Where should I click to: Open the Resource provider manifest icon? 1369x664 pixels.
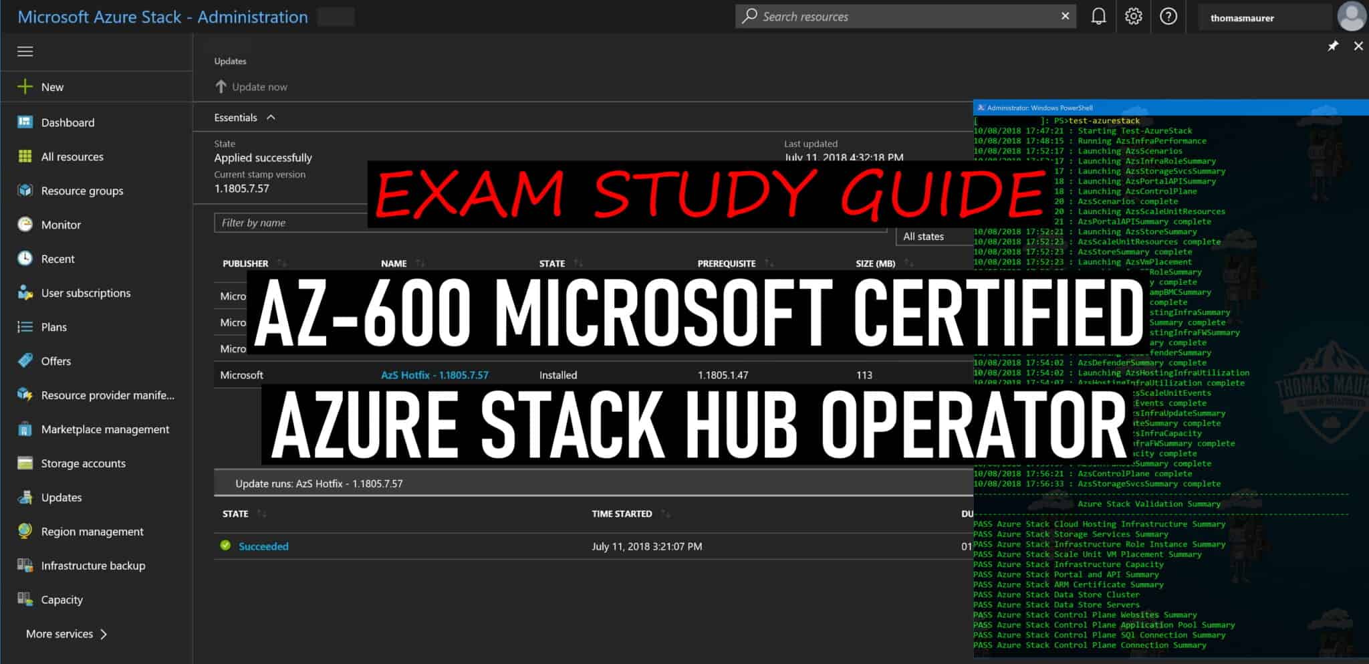[x=25, y=395]
